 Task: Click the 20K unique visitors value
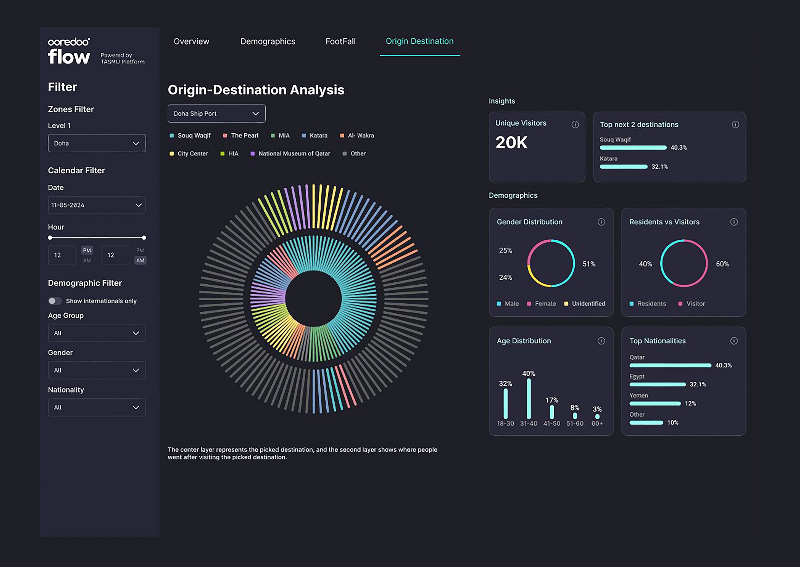click(511, 142)
